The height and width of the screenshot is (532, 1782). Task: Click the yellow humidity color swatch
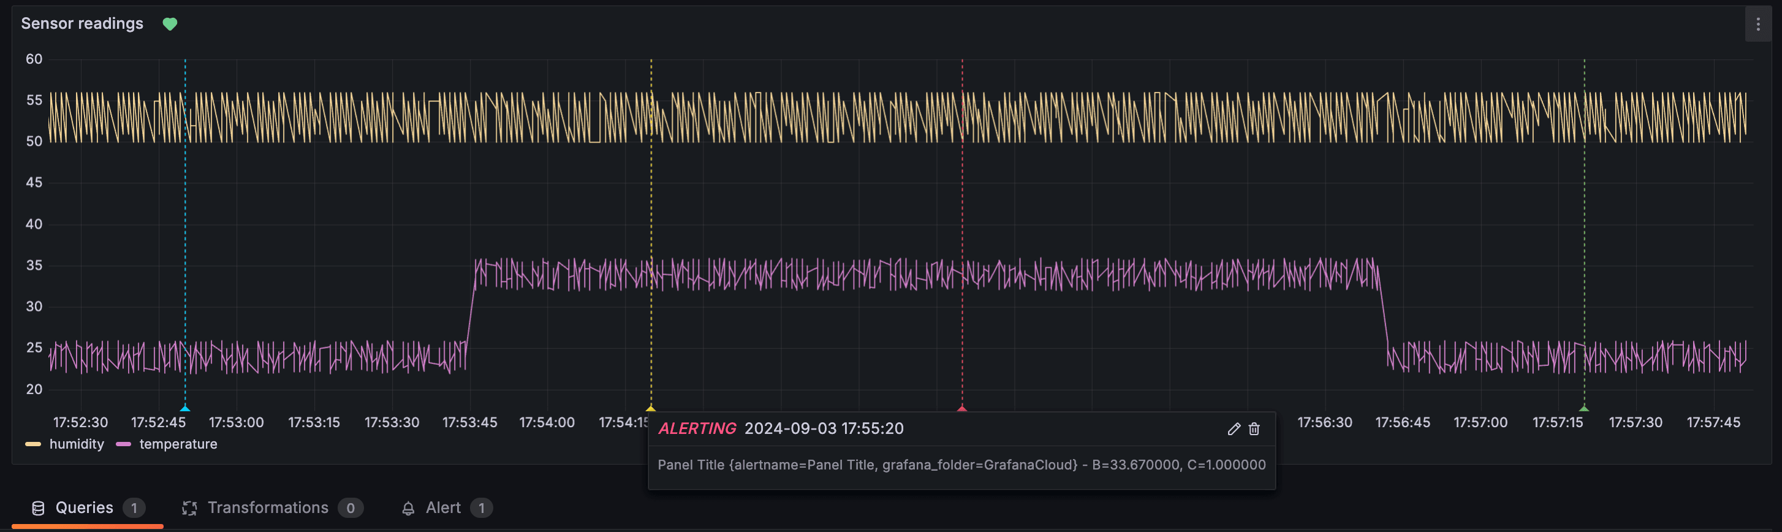32,444
